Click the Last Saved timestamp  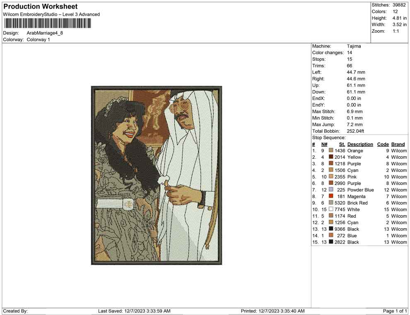coord(134,311)
